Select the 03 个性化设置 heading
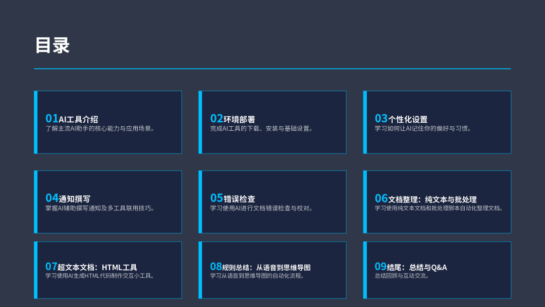Viewport: 545px width, 307px height. pyautogui.click(x=401, y=119)
